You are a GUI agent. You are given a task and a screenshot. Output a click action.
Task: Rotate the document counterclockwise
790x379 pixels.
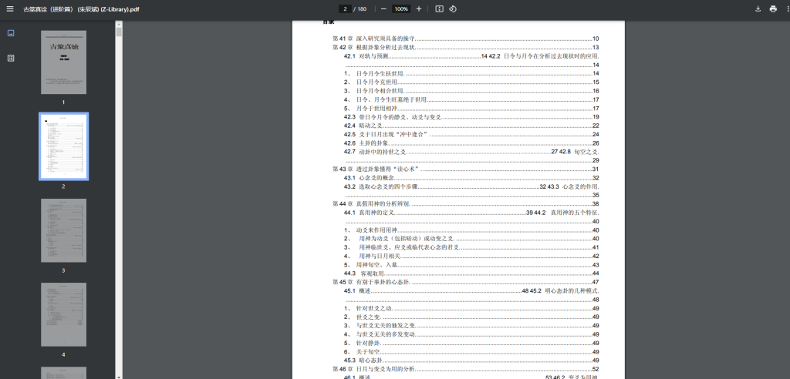point(453,9)
